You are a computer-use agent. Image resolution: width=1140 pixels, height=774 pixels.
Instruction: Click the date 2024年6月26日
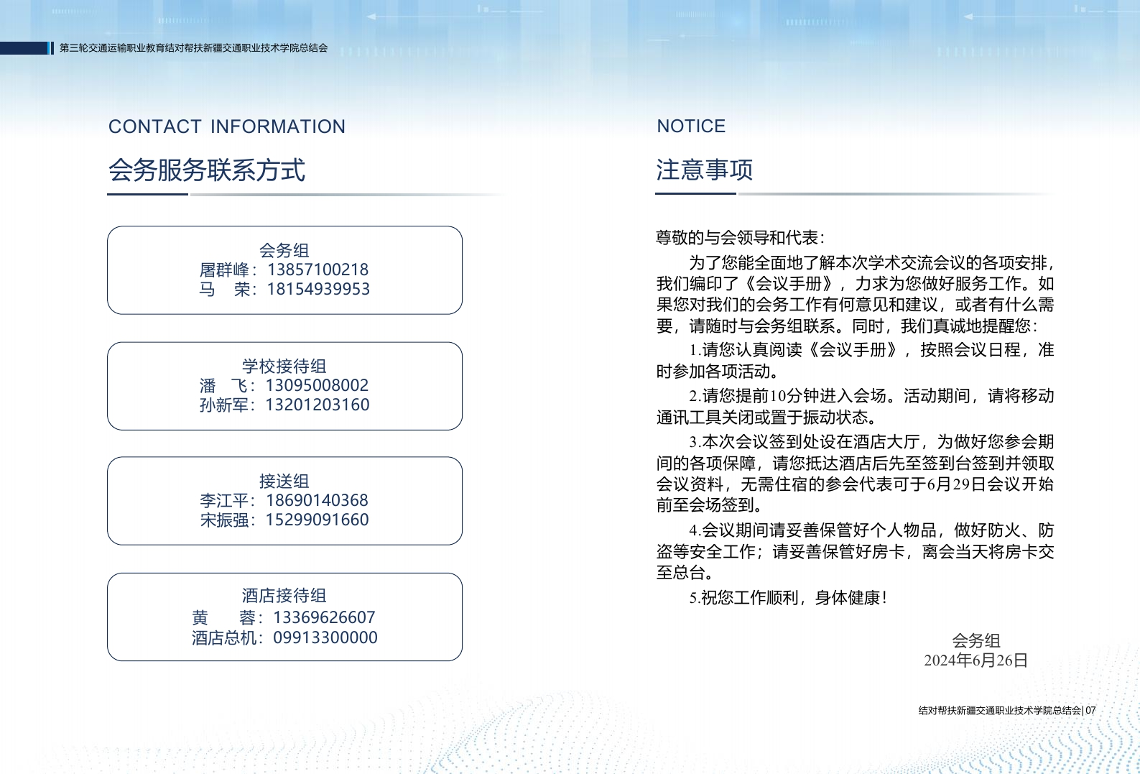pyautogui.click(x=976, y=660)
